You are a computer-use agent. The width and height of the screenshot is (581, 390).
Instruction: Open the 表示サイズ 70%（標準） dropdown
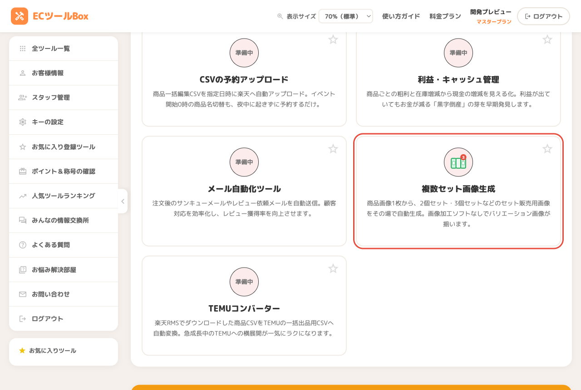click(x=346, y=16)
